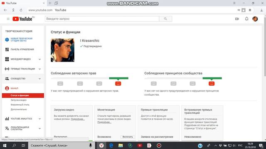Click the Video Manager icon
The width and height of the screenshot is (266, 149).
[x=7, y=59]
